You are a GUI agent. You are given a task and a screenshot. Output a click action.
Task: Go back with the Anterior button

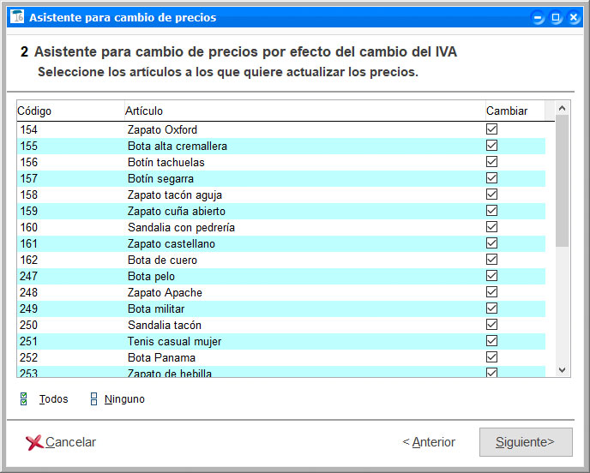tap(429, 442)
